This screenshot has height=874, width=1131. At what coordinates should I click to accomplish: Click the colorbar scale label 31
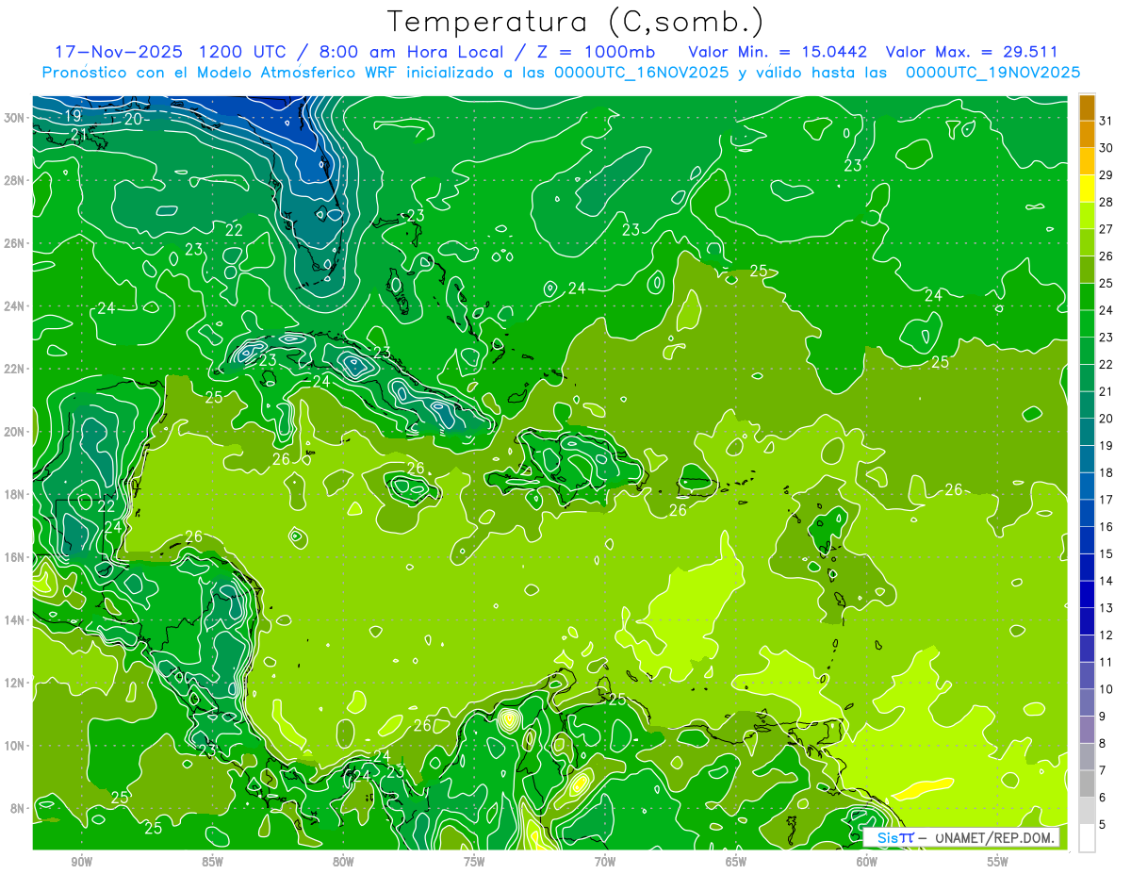tap(1106, 121)
